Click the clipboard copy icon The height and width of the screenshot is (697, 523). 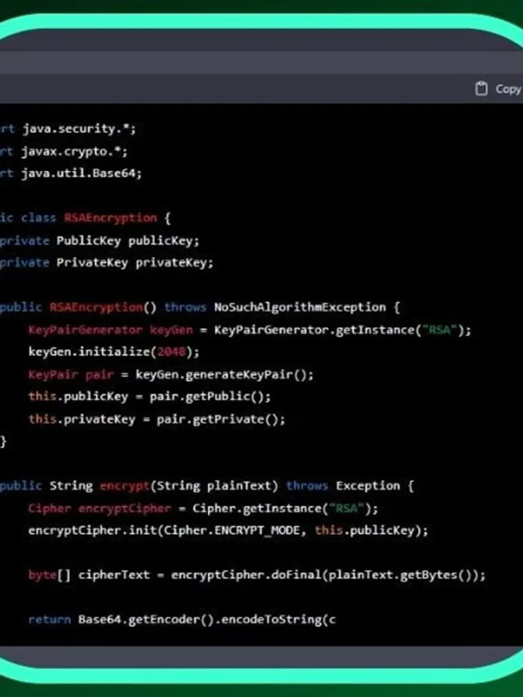(x=481, y=89)
